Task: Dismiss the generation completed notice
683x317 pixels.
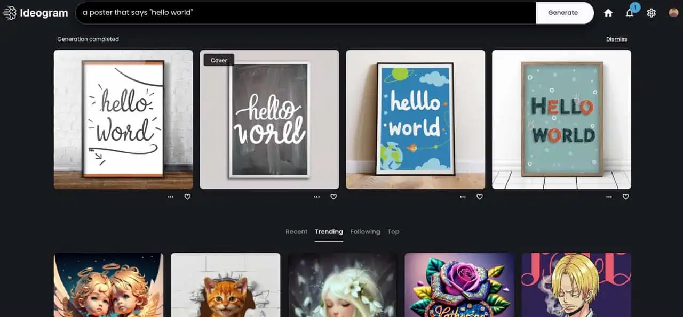Action: tap(616, 39)
